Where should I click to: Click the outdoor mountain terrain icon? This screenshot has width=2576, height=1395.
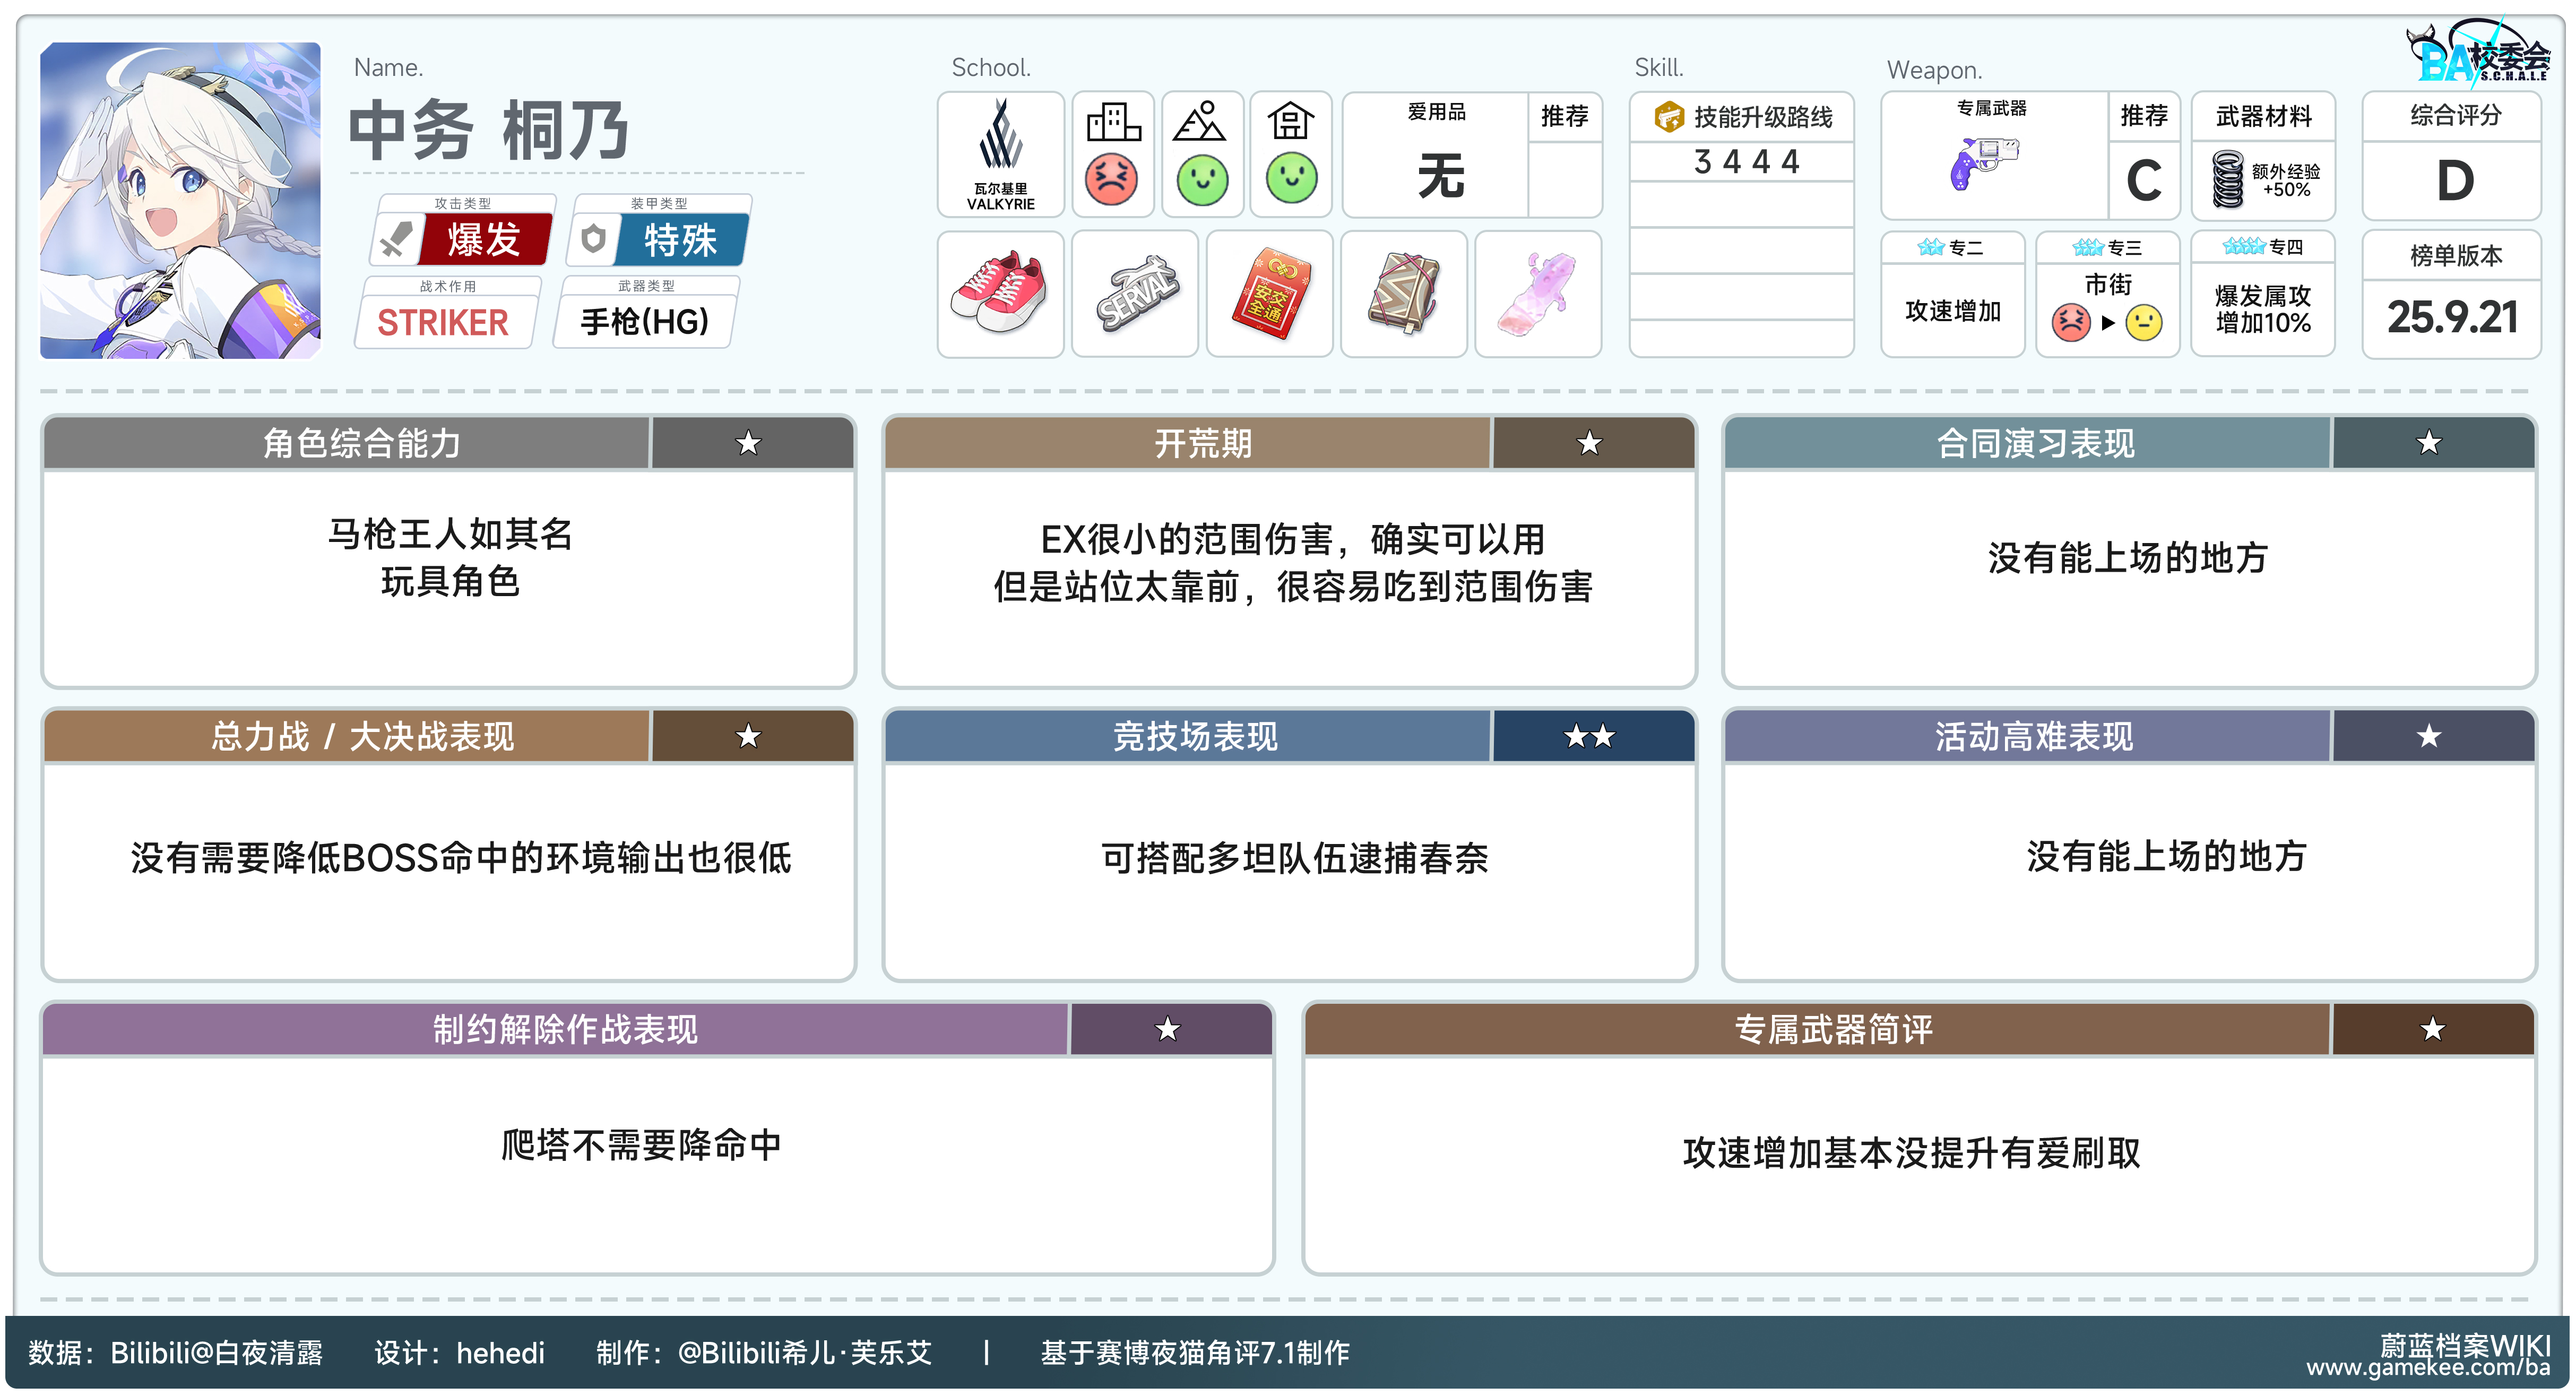1200,122
